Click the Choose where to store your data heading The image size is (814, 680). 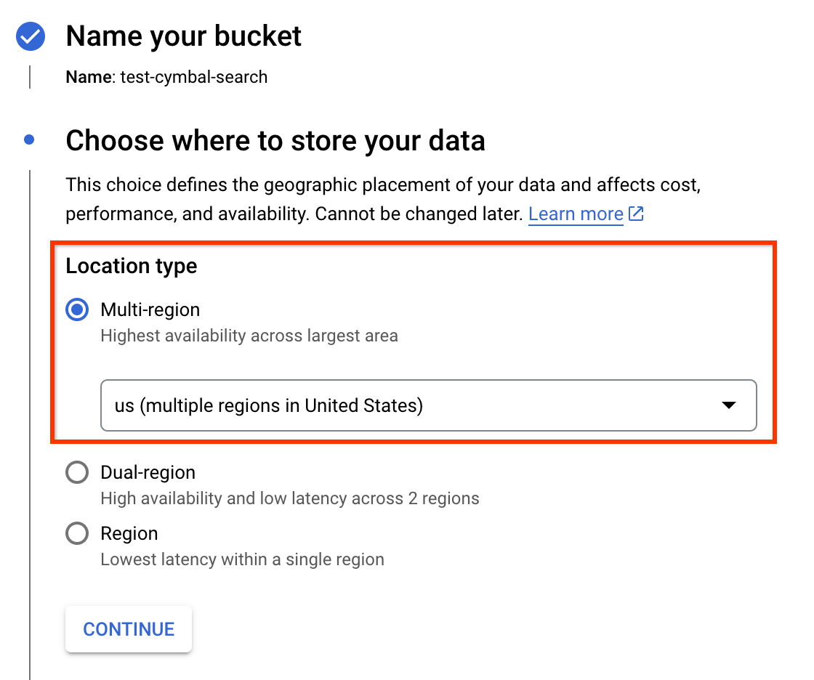(276, 140)
